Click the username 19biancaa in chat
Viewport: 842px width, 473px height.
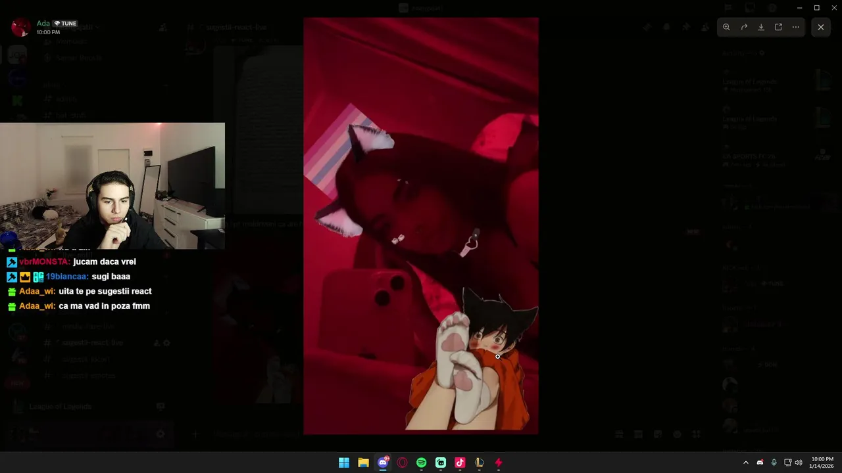click(67, 277)
